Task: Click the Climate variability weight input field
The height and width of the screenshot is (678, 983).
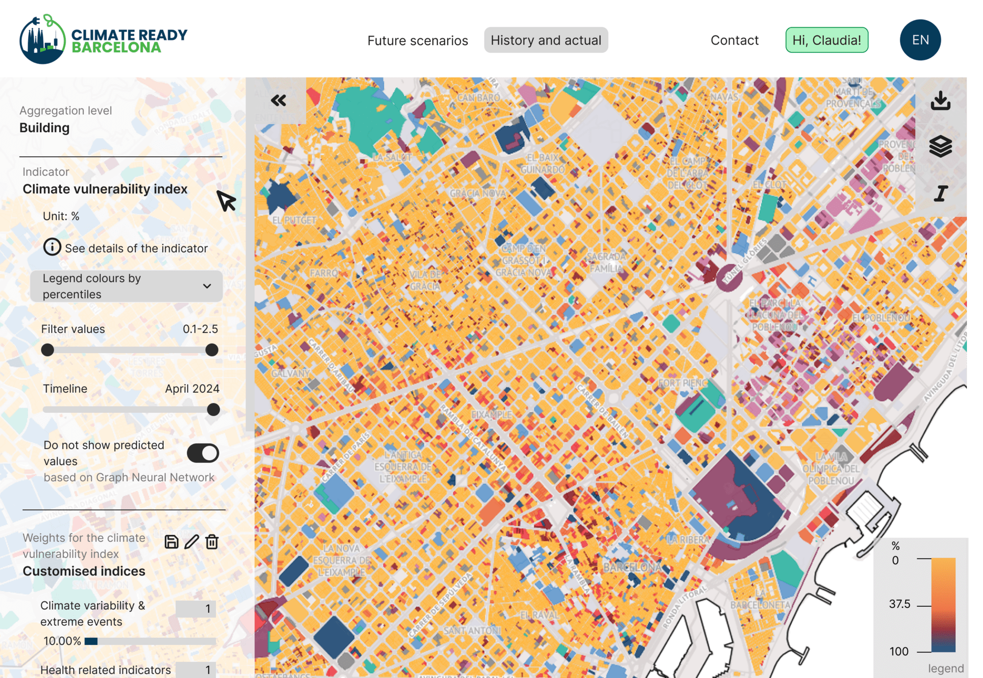Action: 196,609
